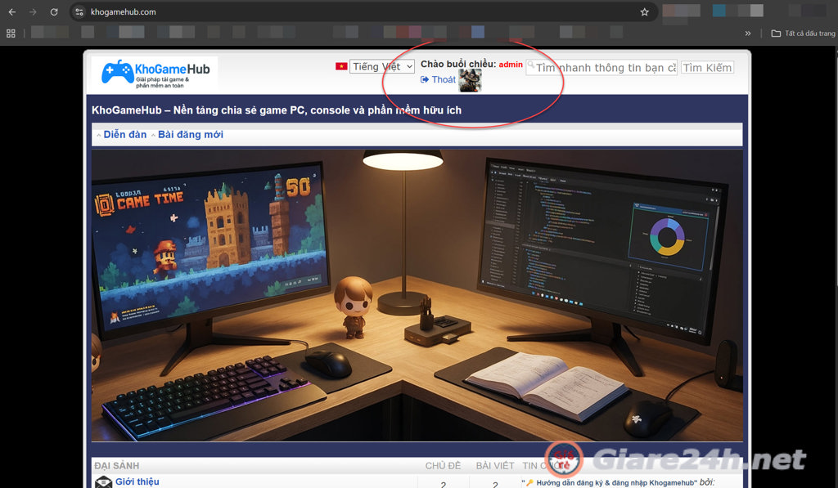Screen dimensions: 838x488
Task: Go to the Diễn đàn menu item
Action: (x=124, y=135)
